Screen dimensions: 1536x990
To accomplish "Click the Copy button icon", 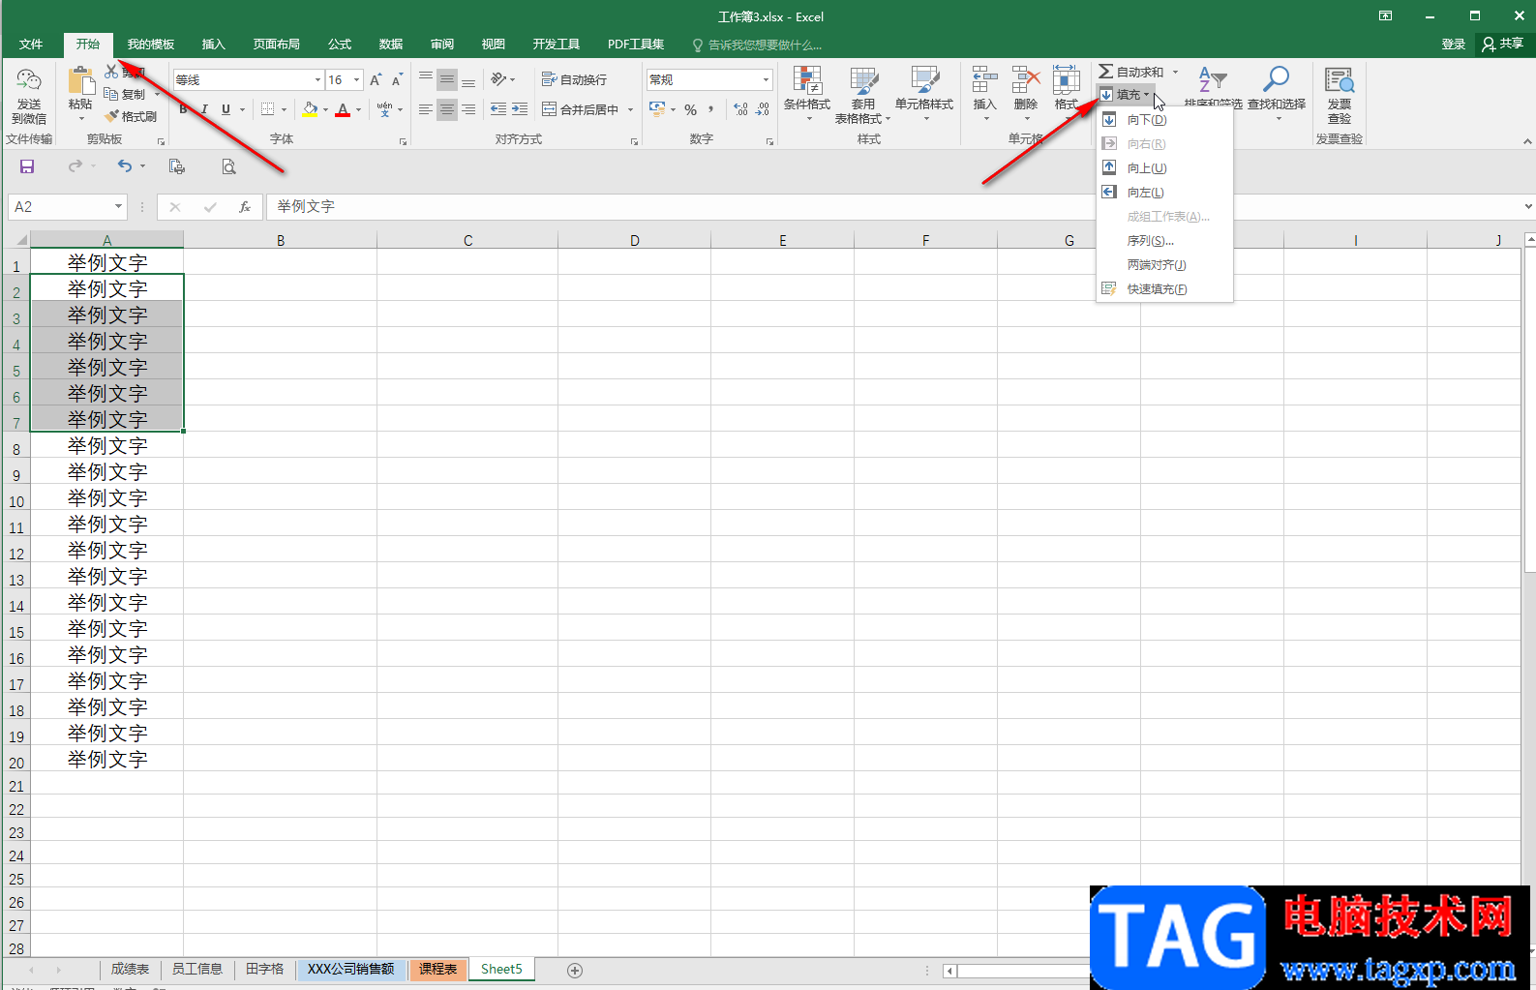I will (111, 94).
